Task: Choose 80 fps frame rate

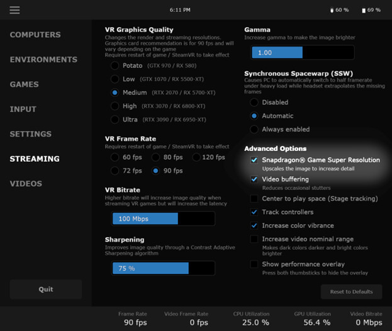Action: 155,157
